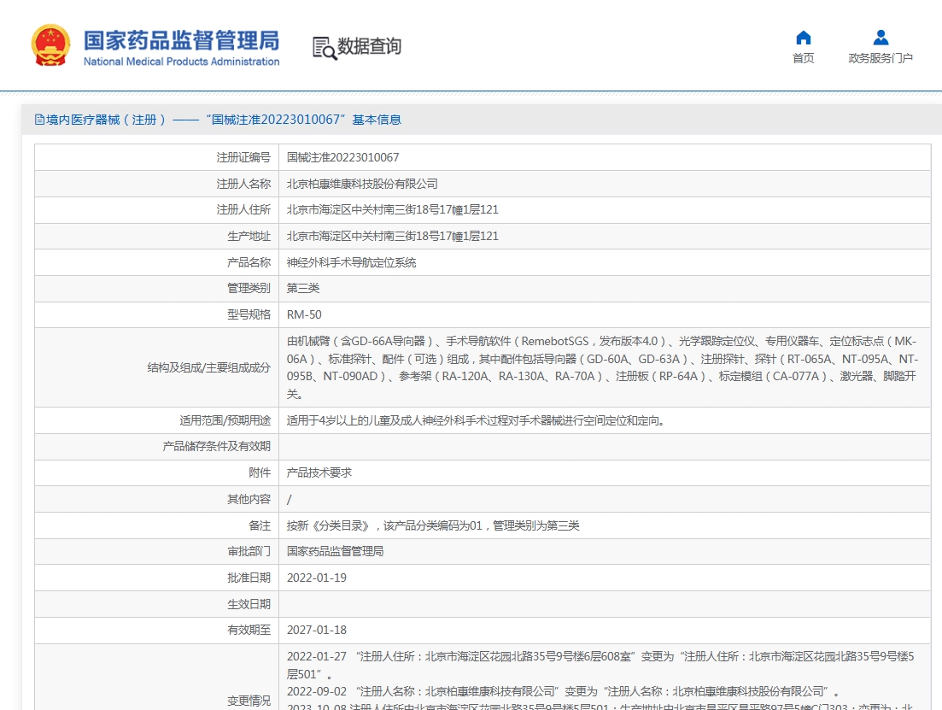Click the national emblem logo

50,45
